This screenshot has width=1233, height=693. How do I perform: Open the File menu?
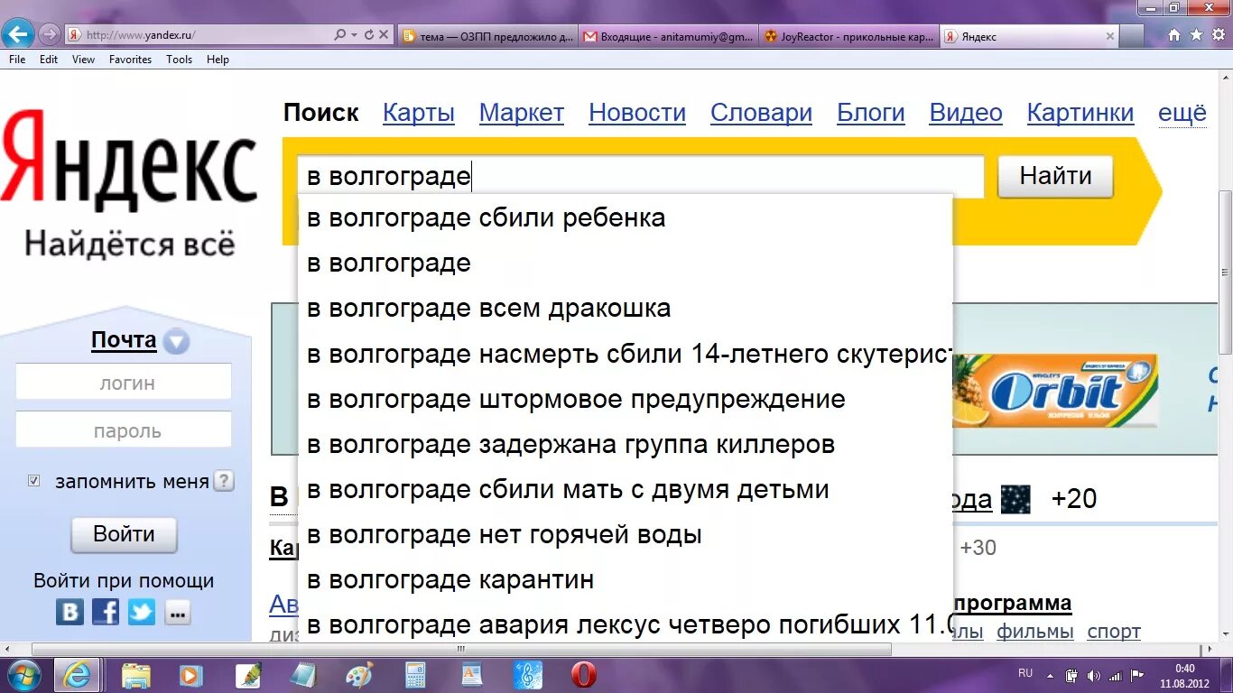click(x=17, y=60)
